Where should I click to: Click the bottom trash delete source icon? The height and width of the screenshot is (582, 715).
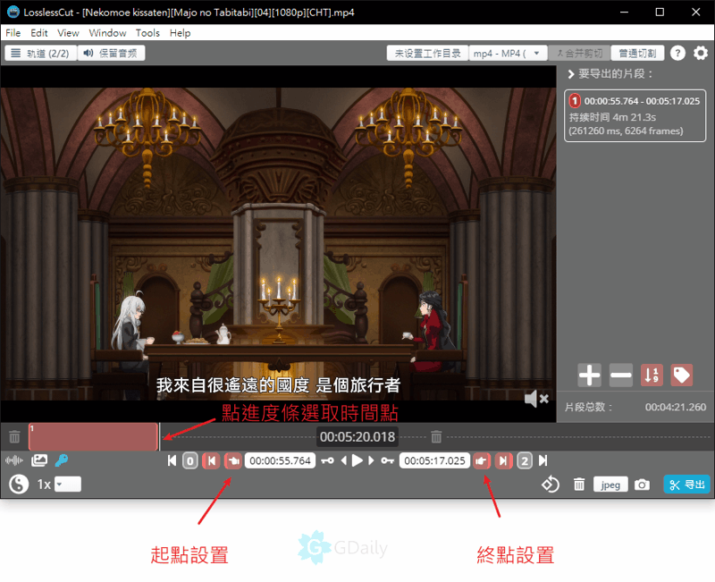[579, 485]
